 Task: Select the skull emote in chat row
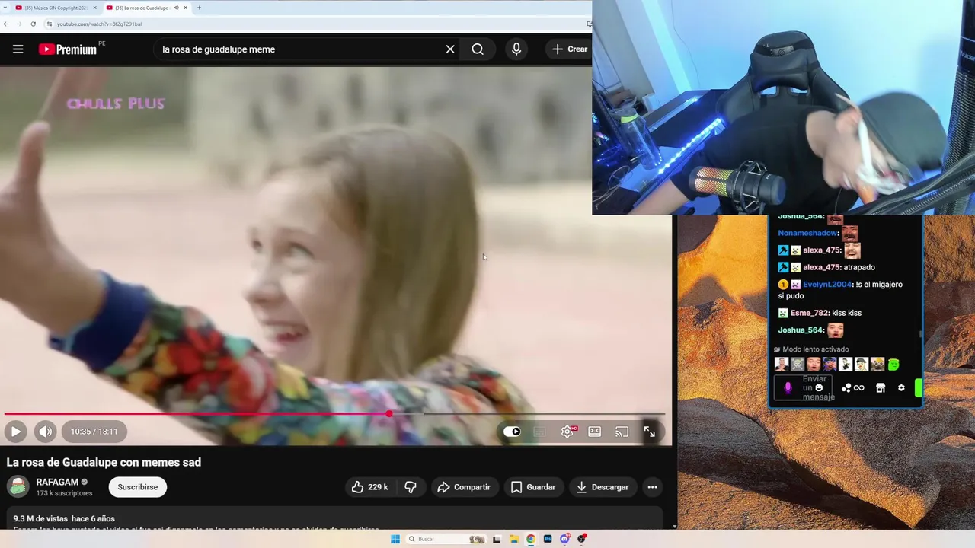tap(798, 365)
